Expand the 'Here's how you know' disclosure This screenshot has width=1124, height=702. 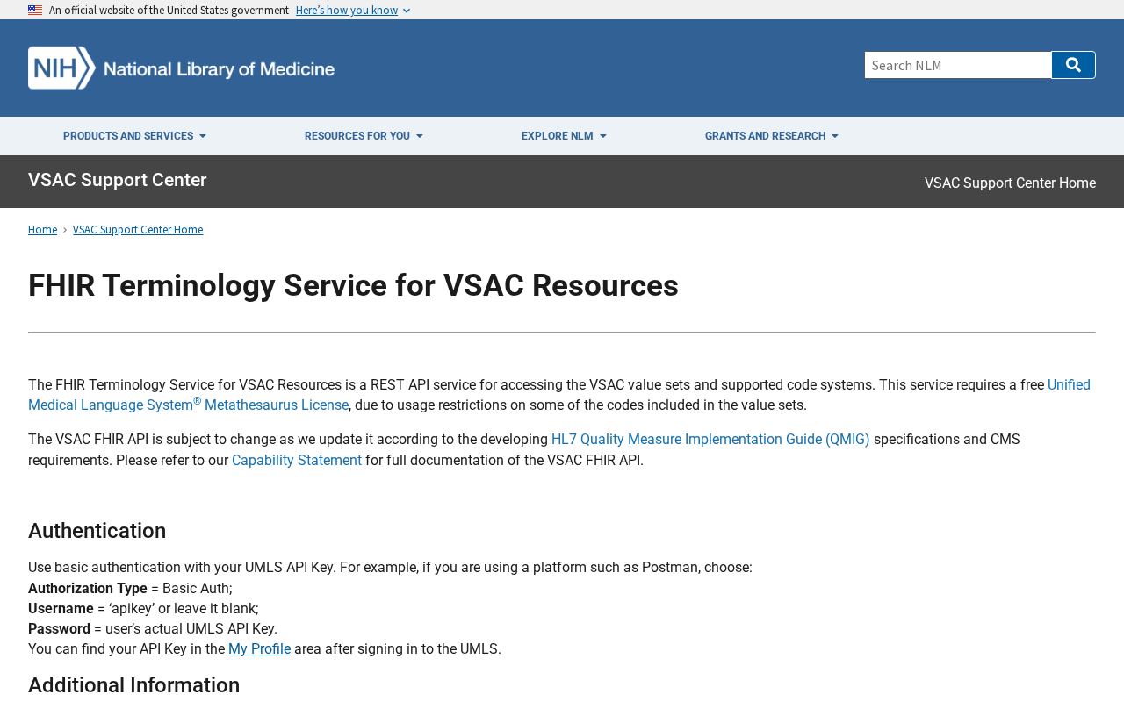pos(352,11)
